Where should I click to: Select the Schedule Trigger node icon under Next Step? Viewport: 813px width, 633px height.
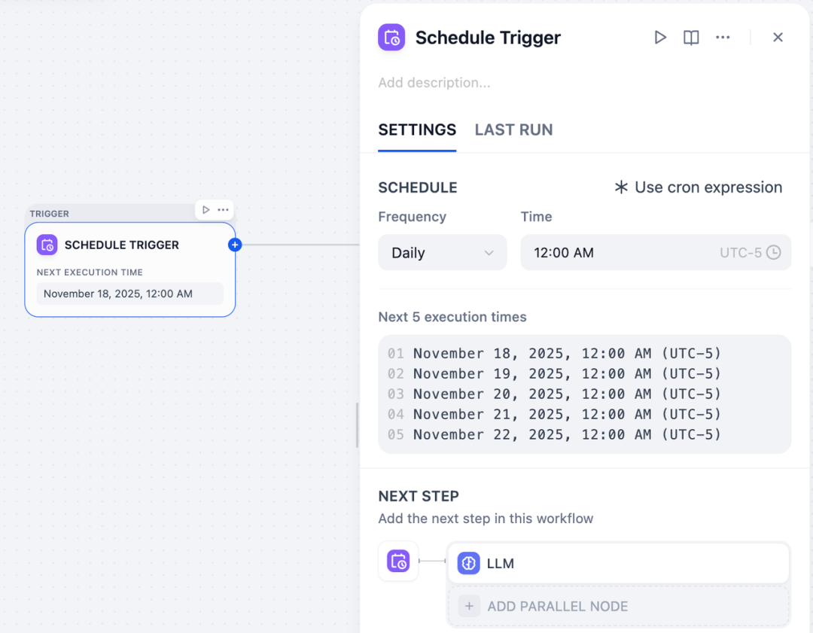398,561
